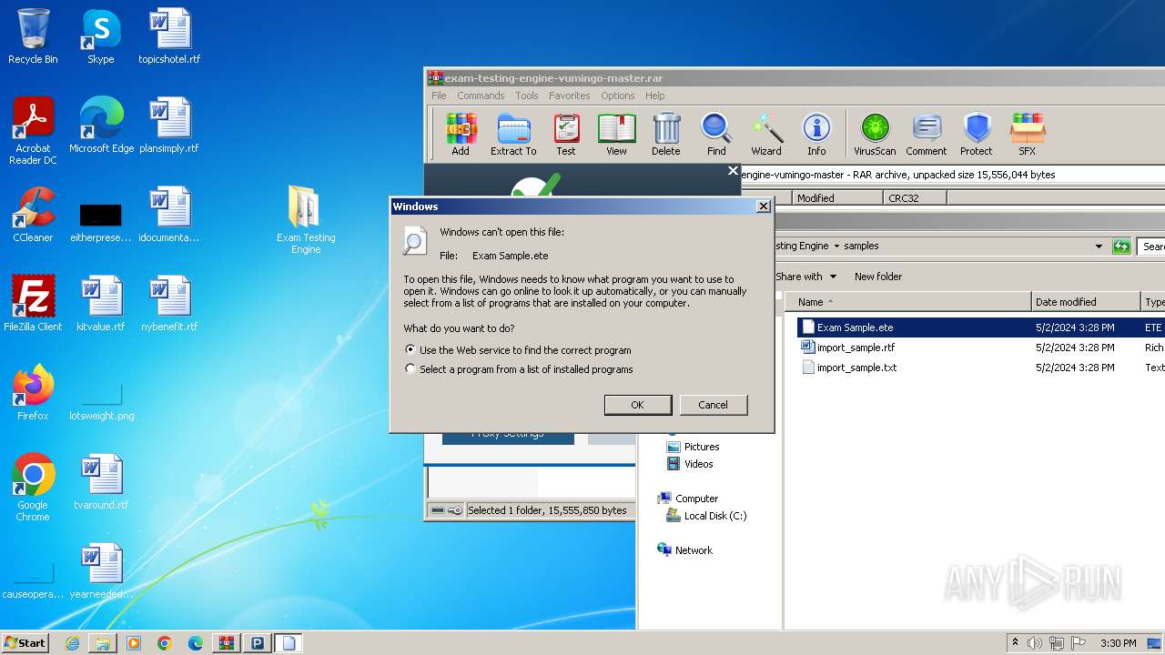Click the Find magnifier icon in WinRAR
Screen dimensions: 1165x655
pyautogui.click(x=716, y=135)
